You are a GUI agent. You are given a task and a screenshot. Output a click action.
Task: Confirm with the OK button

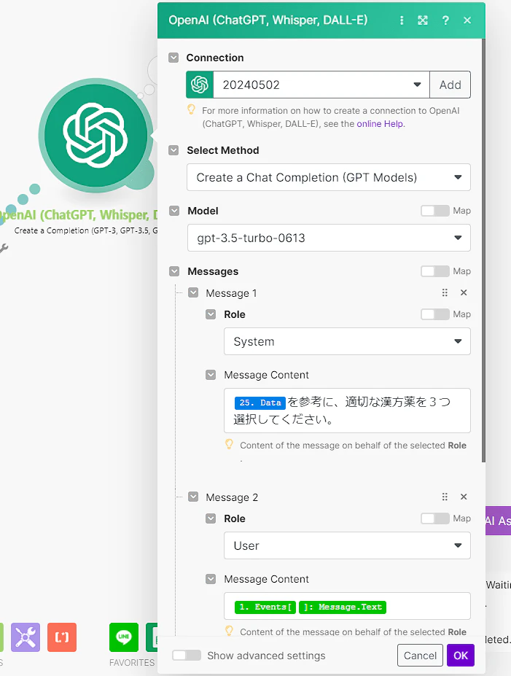[461, 656]
